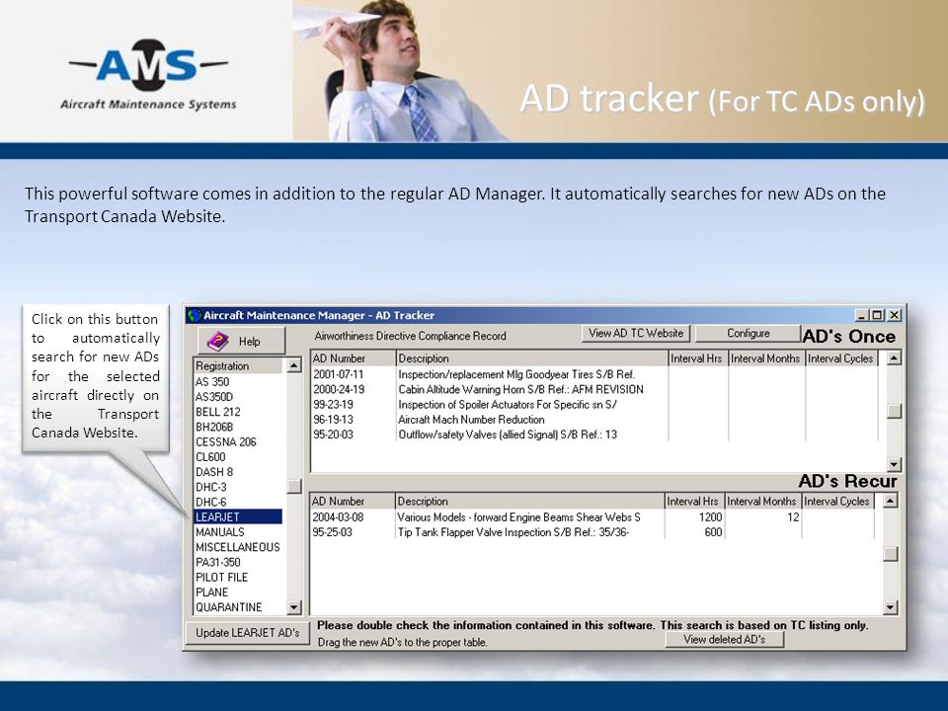Select recurring AD 95-25-03
948x711 pixels.
click(592, 532)
